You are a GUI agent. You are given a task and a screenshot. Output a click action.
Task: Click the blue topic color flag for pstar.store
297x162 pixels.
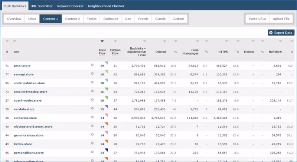106,63
